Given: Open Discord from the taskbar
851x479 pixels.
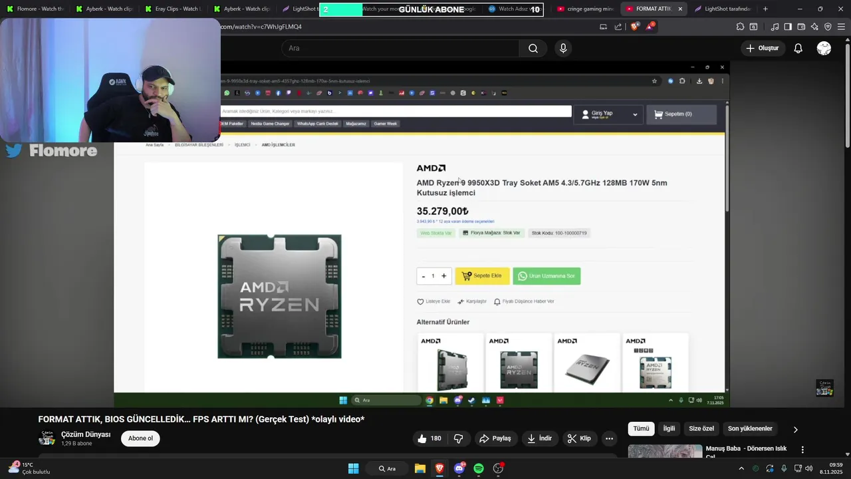Looking at the screenshot, I should tap(459, 468).
